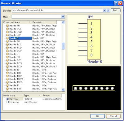Image resolution: width=124 pixels, height=121 pixels.
Task: Click the 'Header, 11-Pin' description text
Action: pos(39,85)
